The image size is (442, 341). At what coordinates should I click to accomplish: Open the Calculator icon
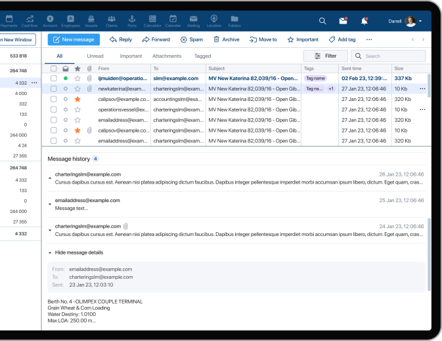152,19
